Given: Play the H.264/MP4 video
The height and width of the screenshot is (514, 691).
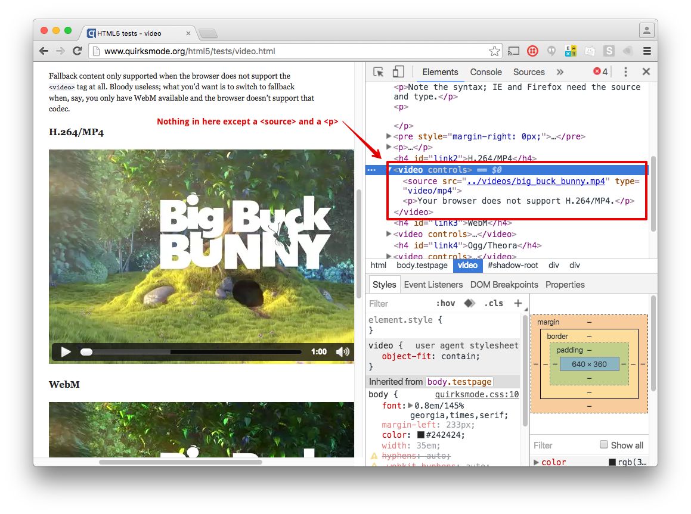Looking at the screenshot, I should (66, 351).
